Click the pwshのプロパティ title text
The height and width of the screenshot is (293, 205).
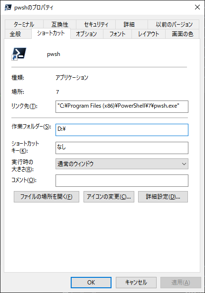[34, 8]
